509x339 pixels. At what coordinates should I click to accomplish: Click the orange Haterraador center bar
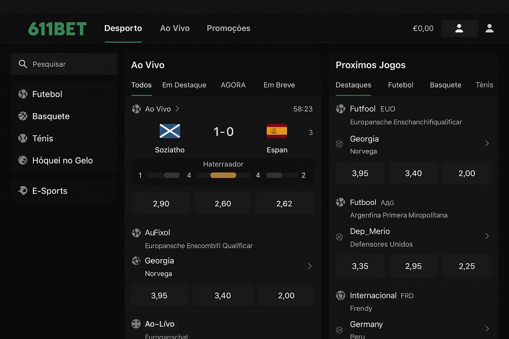tap(223, 175)
